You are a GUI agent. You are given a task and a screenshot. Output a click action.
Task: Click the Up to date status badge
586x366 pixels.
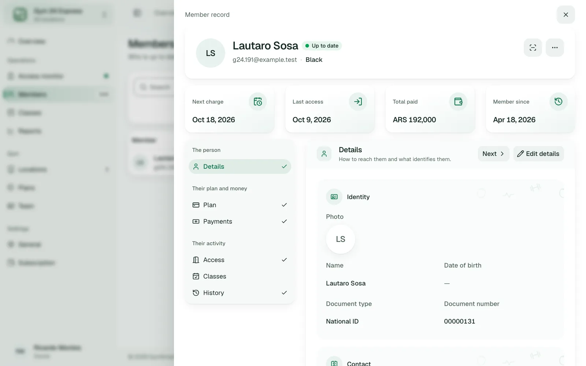(x=322, y=46)
